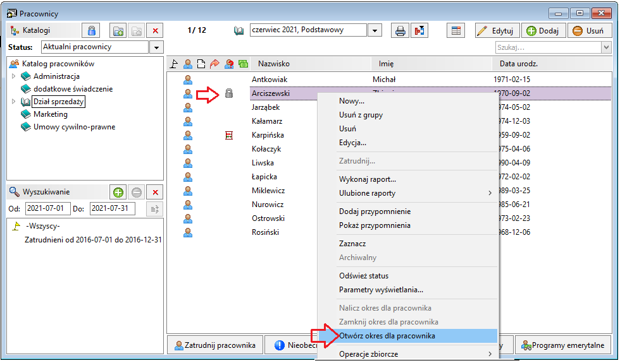This screenshot has width=620, height=363.
Task: Click the printer icon in the toolbar
Action: tap(400, 30)
